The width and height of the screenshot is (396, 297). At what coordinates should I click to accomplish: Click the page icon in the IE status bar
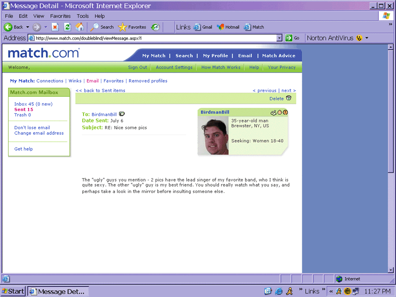tap(6, 279)
